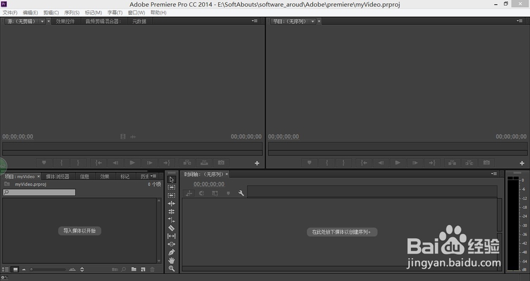This screenshot has height=281, width=530.
Task: Open the 文件(F) menu
Action: coord(10,13)
